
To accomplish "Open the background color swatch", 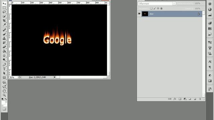I will (x=6, y=105).
